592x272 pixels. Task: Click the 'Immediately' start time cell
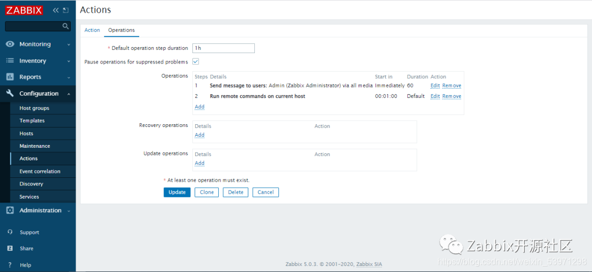(390, 86)
